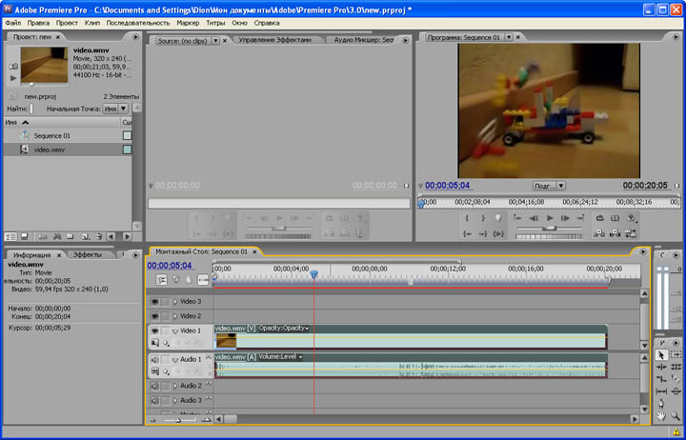Collapse the Video 1 track
Viewport: 686px width, 440px height.
coord(175,331)
